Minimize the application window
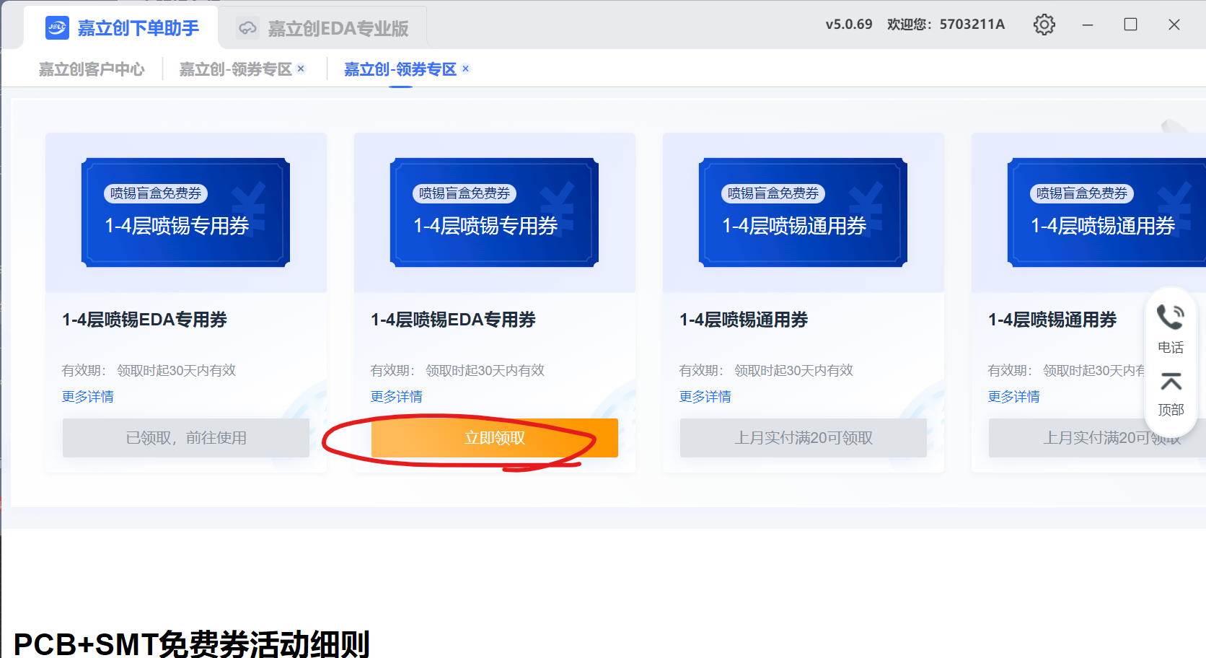 [1088, 25]
